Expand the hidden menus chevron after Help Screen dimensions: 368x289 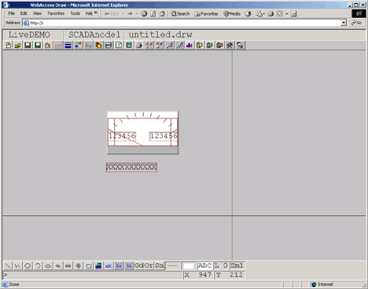tap(96, 13)
